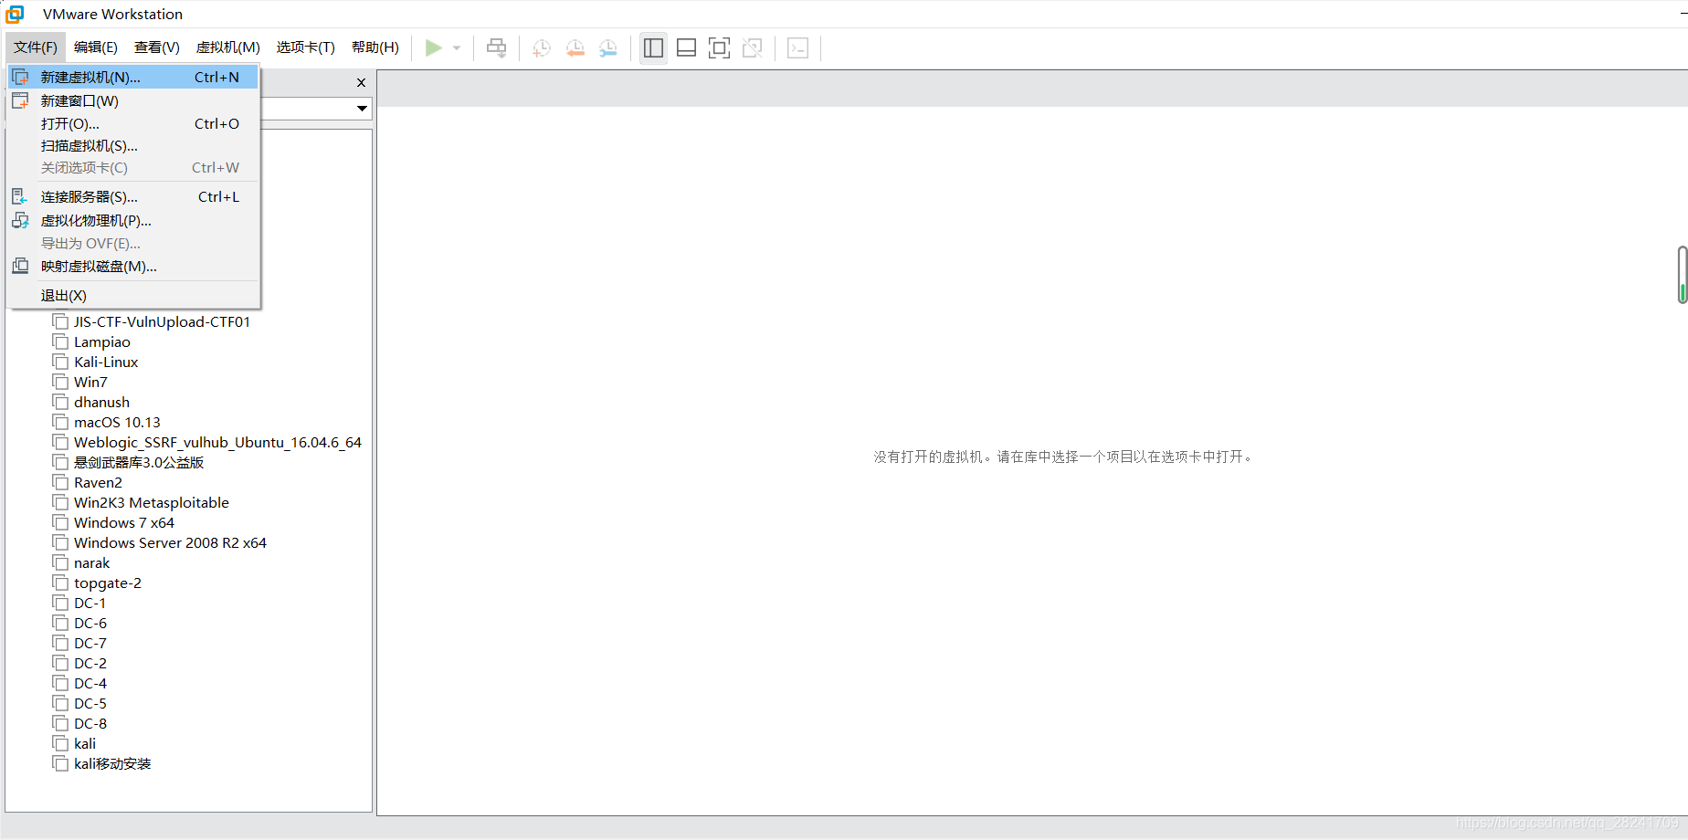Select the DC-1 virtual machine
Viewport: 1688px width, 840px height.
(x=90, y=604)
